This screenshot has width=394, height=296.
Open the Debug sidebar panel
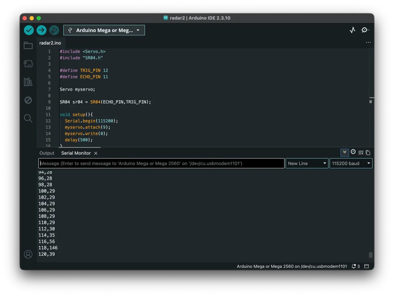click(x=28, y=100)
